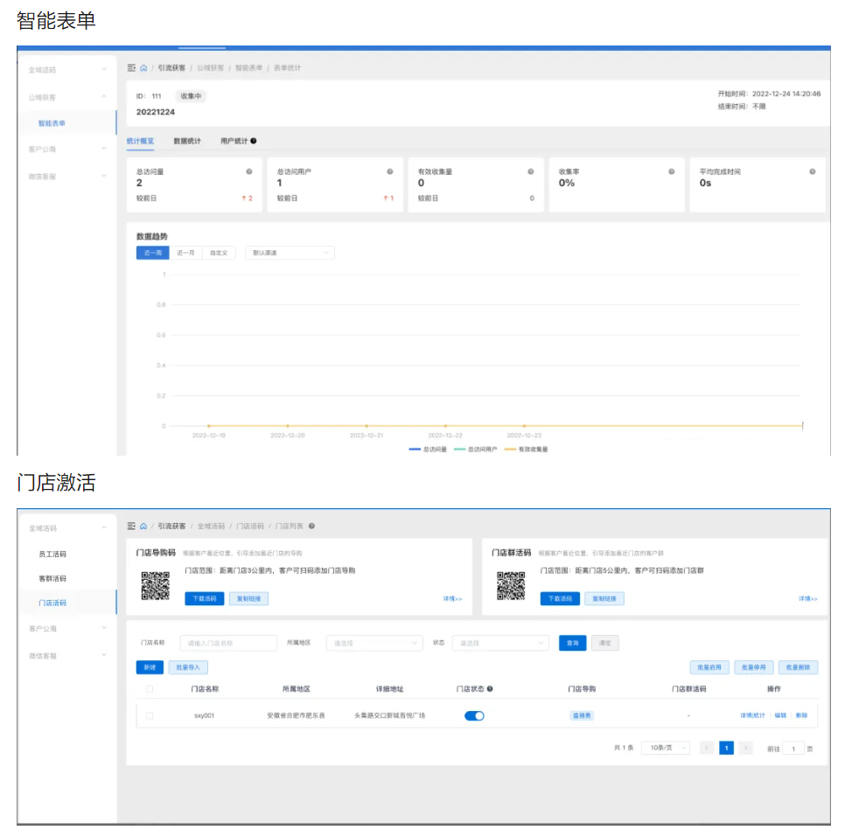Click the 查询 search button
Image resolution: width=845 pixels, height=837 pixels.
coord(572,643)
